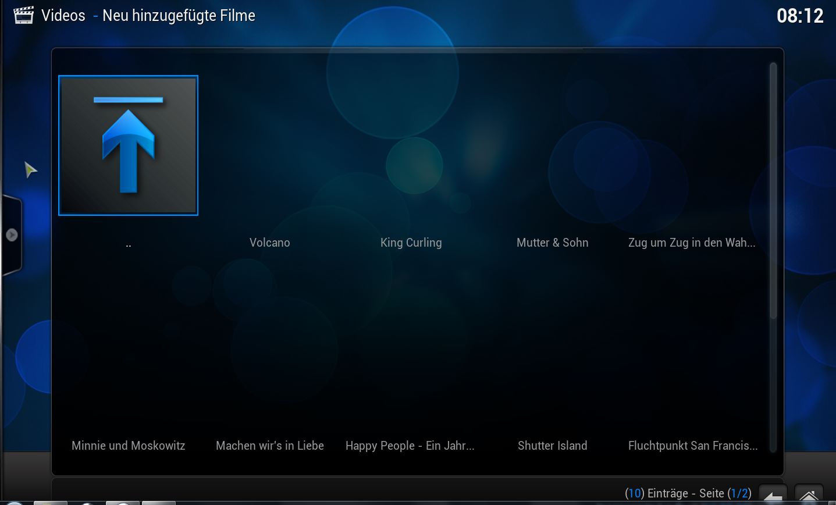Select the movie Shutter Island

(x=552, y=446)
